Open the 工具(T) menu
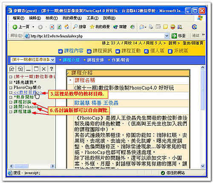This screenshot has height=183, width=213. pyautogui.click(x=92, y=18)
